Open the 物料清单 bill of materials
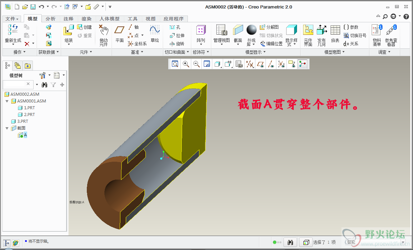 377,36
